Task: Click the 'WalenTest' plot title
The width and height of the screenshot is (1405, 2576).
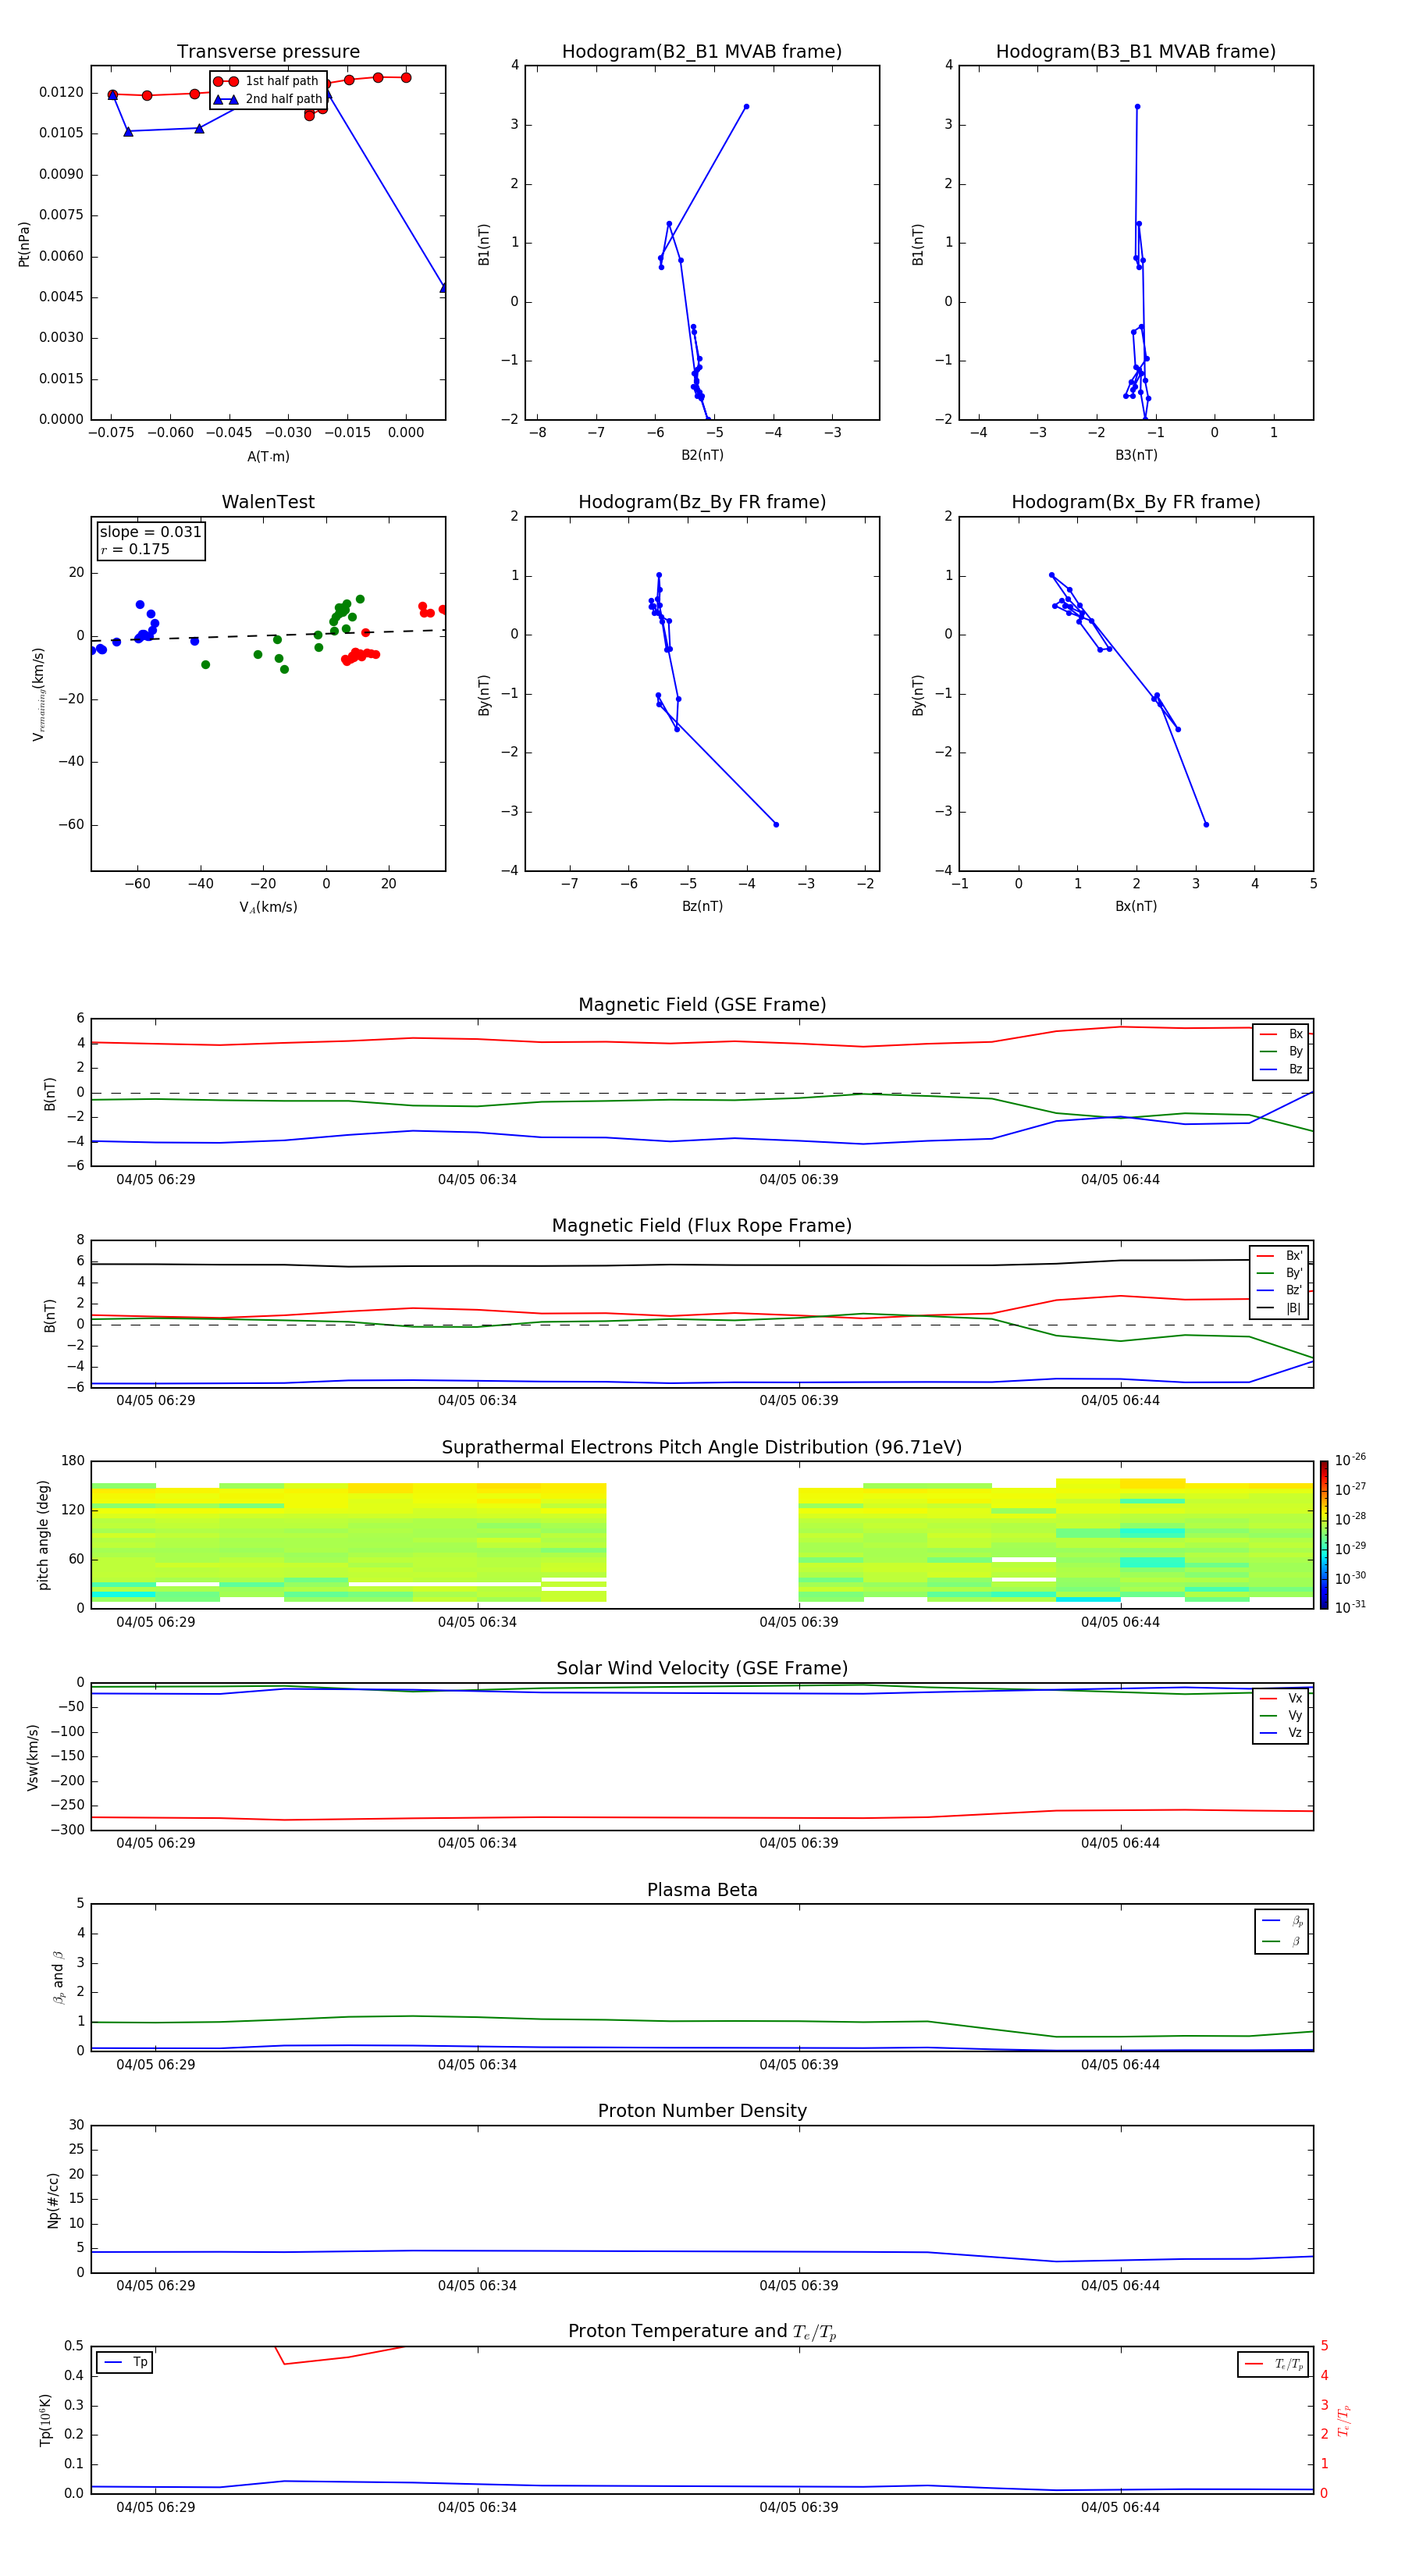Action: tap(268, 502)
